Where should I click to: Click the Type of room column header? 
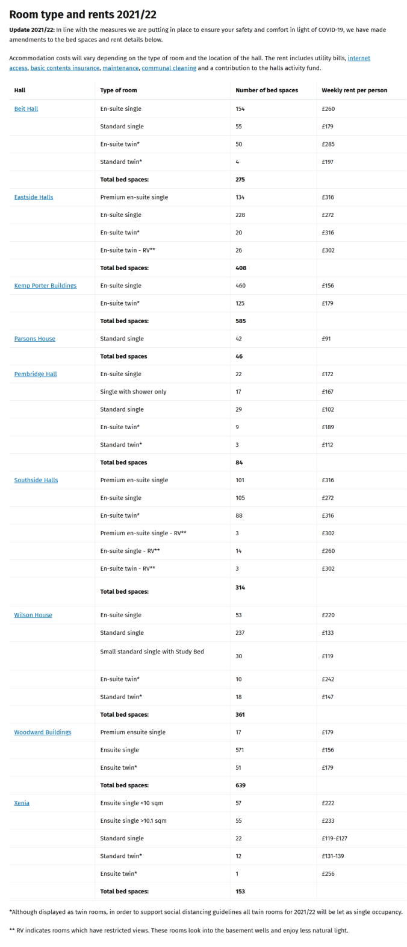[x=119, y=90]
